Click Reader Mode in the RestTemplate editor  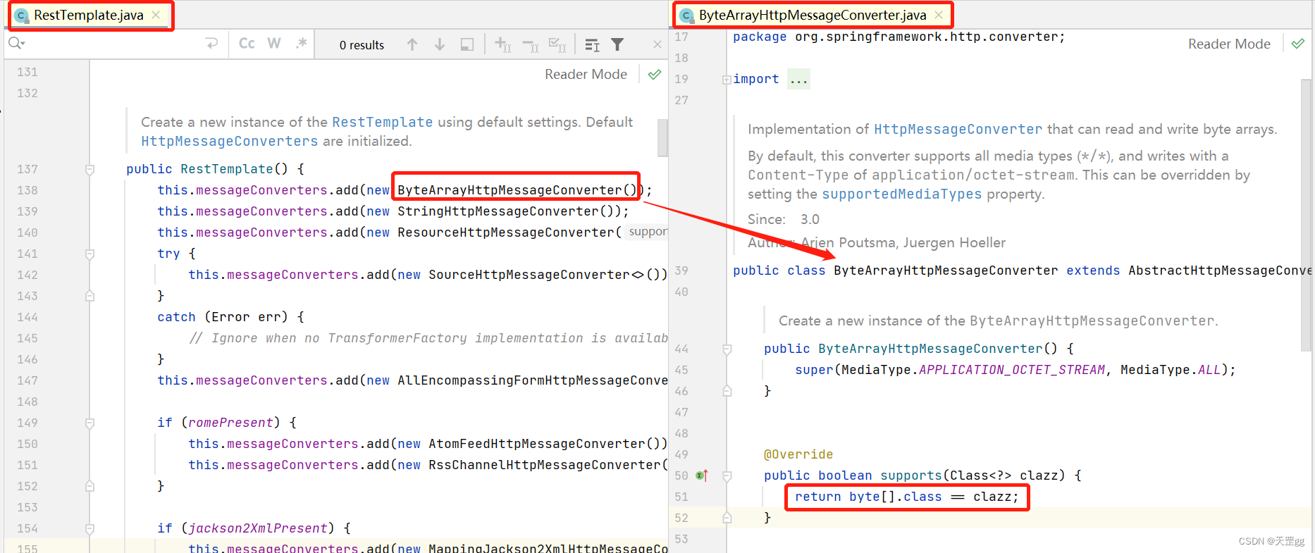click(586, 74)
